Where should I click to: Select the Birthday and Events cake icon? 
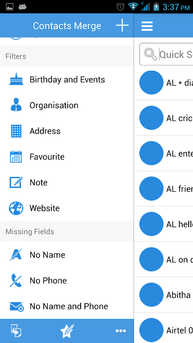[x=16, y=79]
